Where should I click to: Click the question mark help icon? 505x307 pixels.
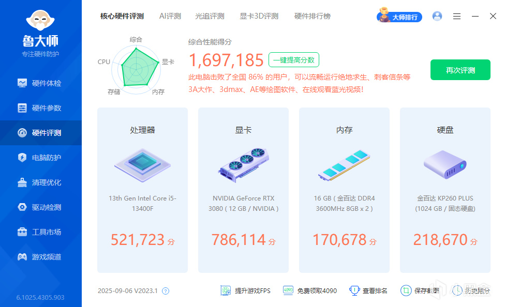click(x=166, y=291)
